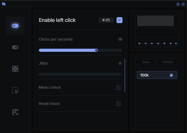Screen dimensions: 187x133
Task: Click the star on the 100k profile
Action: (171, 75)
